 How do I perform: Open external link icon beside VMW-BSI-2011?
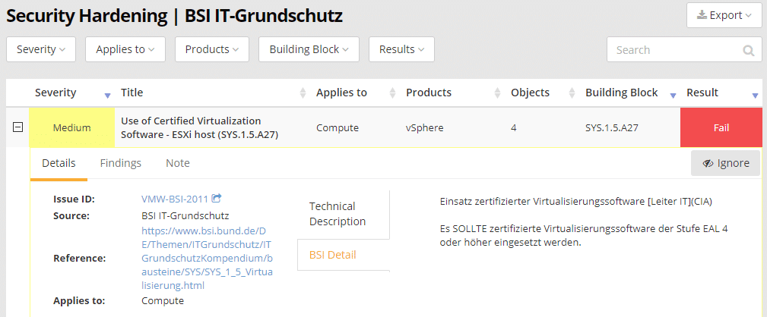[217, 198]
